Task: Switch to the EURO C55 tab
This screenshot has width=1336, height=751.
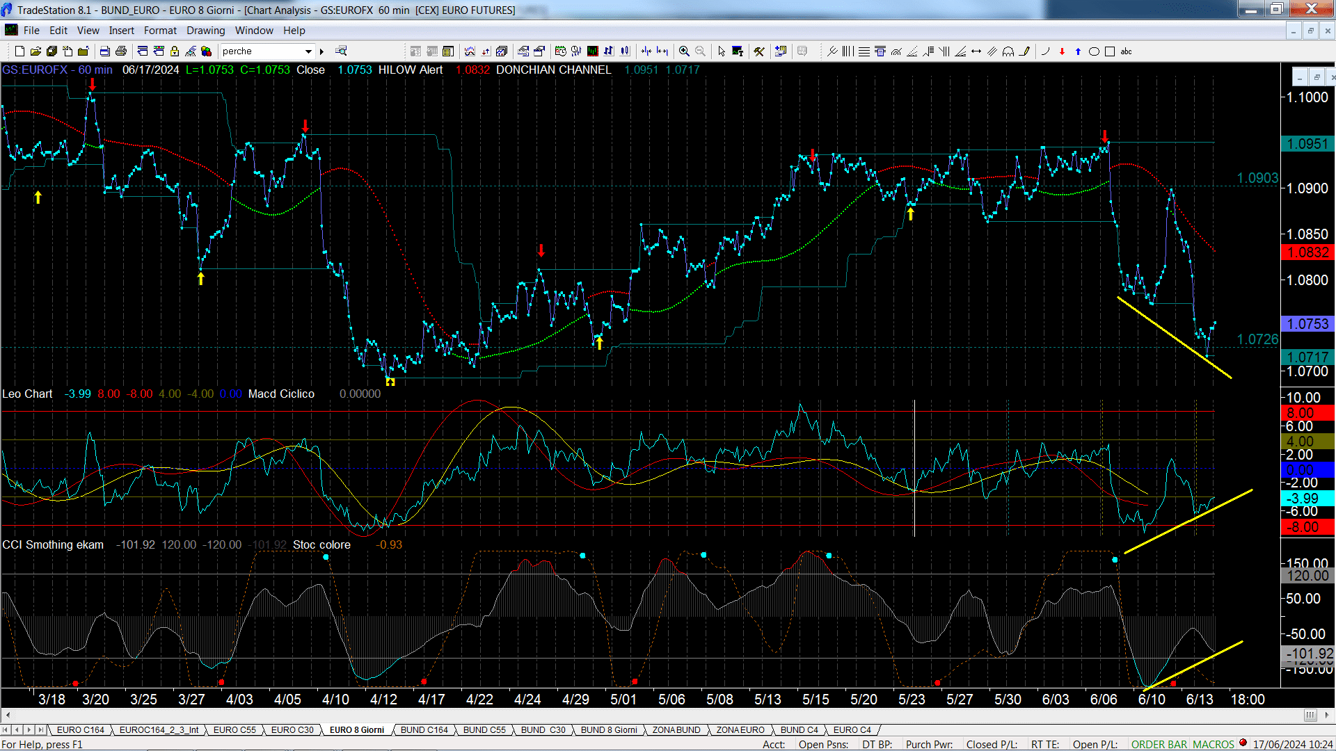Action: (x=234, y=730)
